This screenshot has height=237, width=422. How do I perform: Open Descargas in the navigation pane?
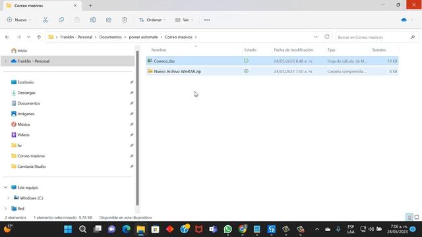click(x=23, y=93)
